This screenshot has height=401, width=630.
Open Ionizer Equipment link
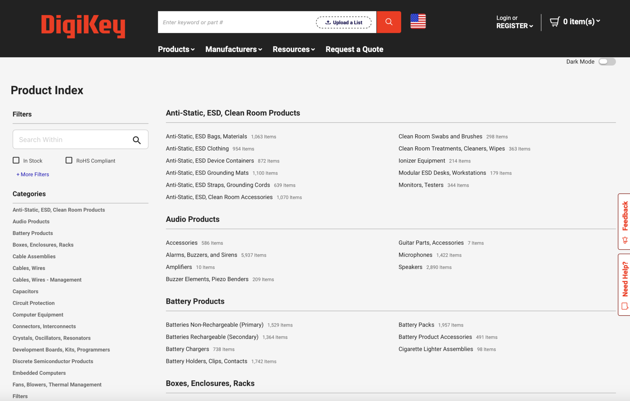tap(422, 161)
